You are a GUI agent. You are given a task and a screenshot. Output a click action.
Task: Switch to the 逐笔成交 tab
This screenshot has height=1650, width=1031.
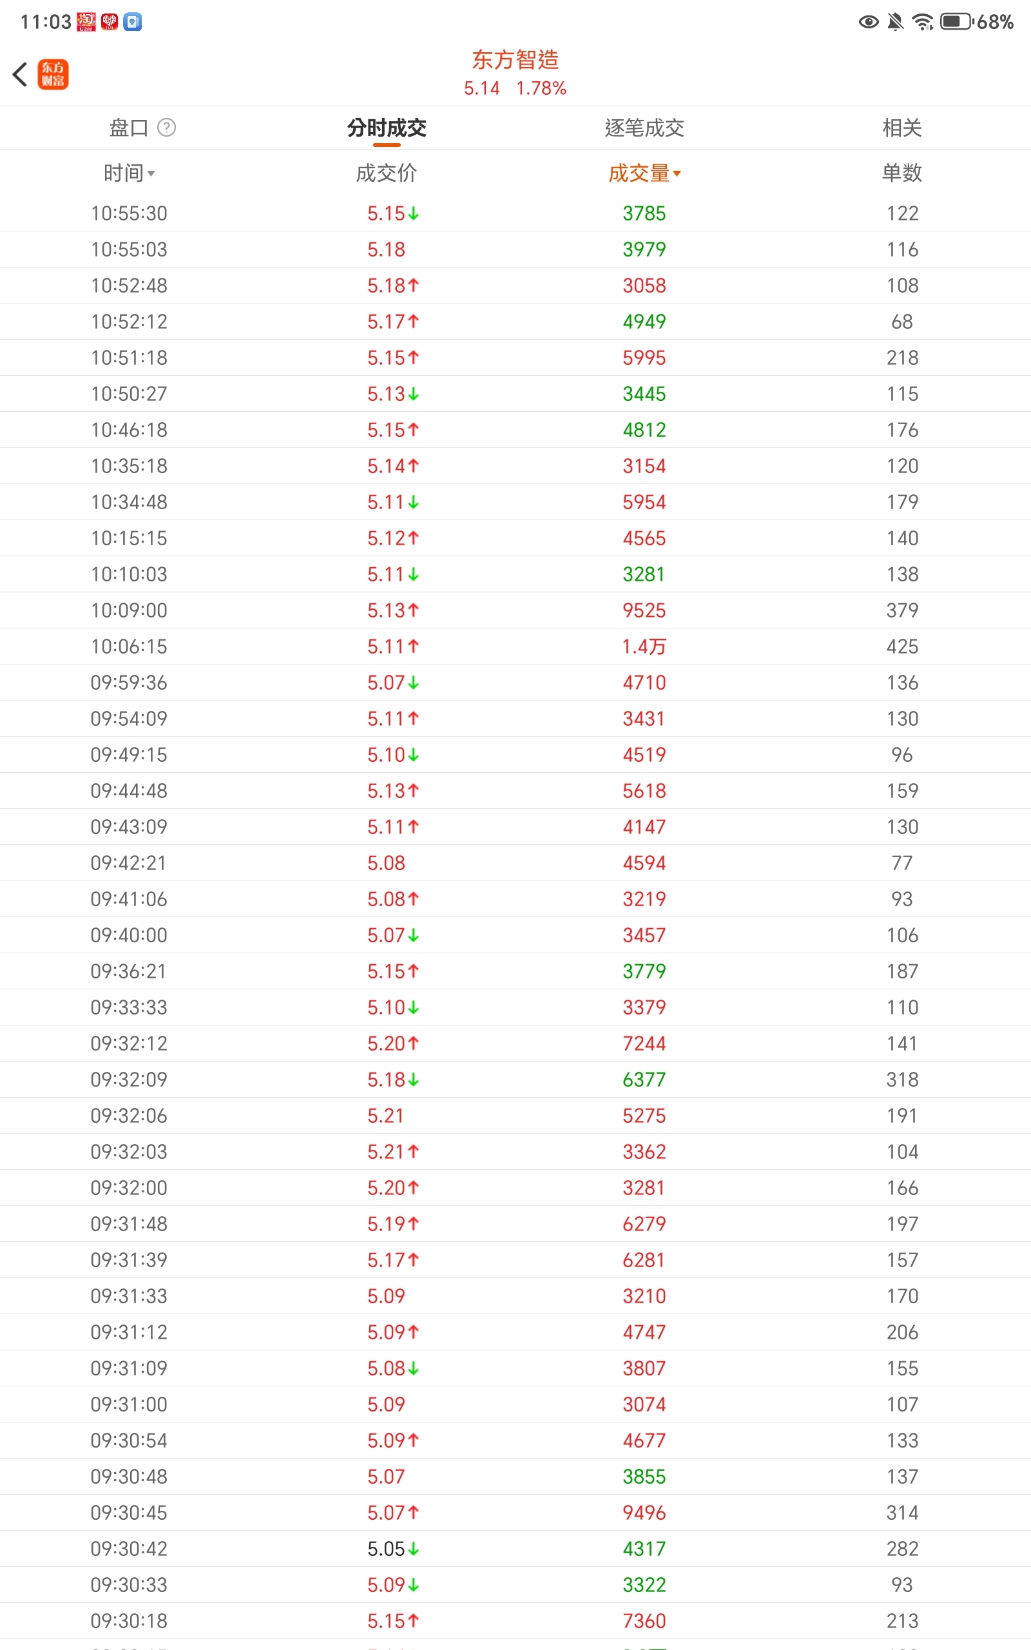tap(644, 128)
